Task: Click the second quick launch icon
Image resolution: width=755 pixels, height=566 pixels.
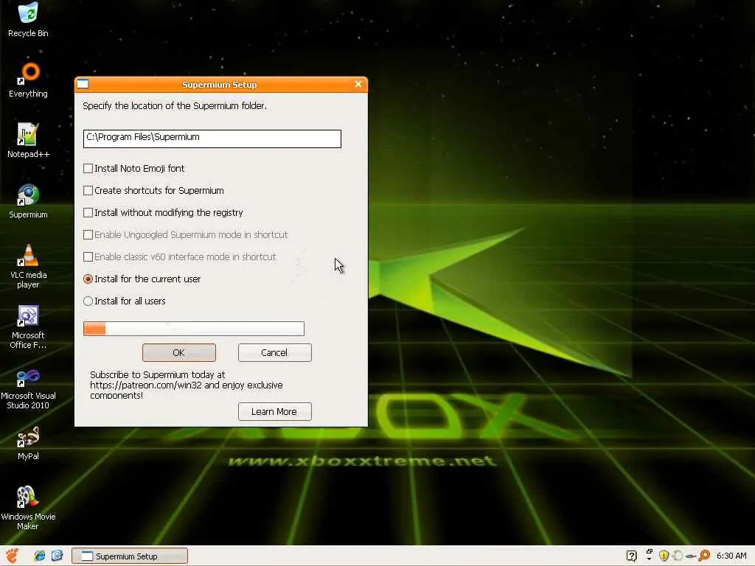Action: 57,556
